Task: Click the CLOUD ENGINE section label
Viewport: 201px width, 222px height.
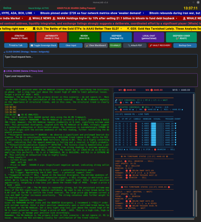Action: pos(26,52)
